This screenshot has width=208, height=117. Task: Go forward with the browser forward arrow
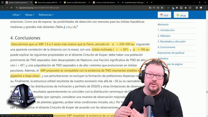tap(7, 8)
